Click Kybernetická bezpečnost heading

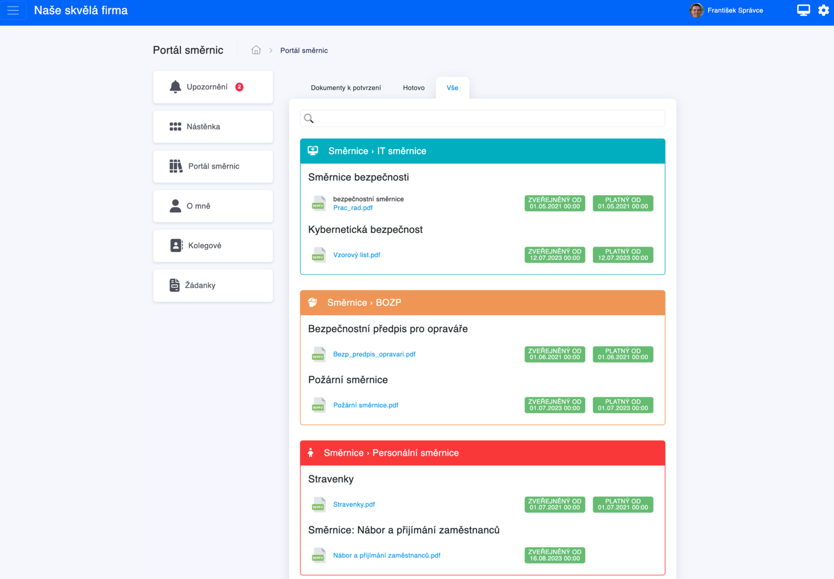coord(365,229)
